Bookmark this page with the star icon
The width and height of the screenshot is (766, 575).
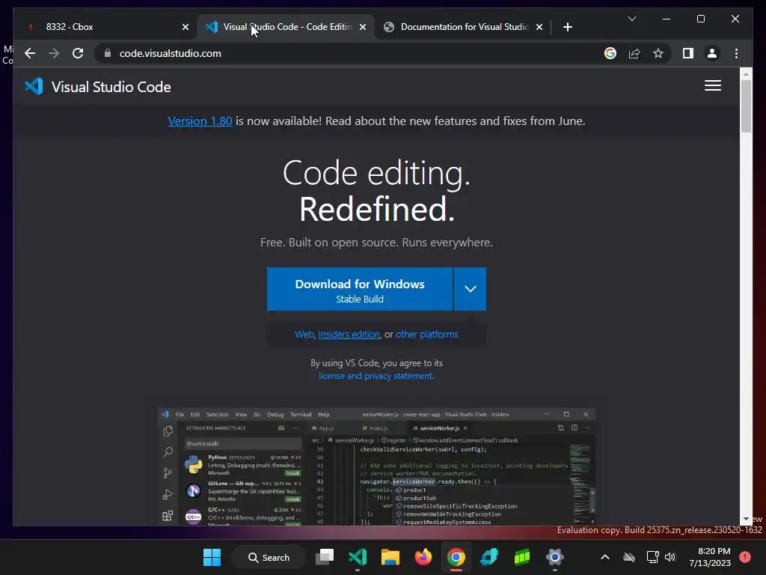[x=658, y=53]
